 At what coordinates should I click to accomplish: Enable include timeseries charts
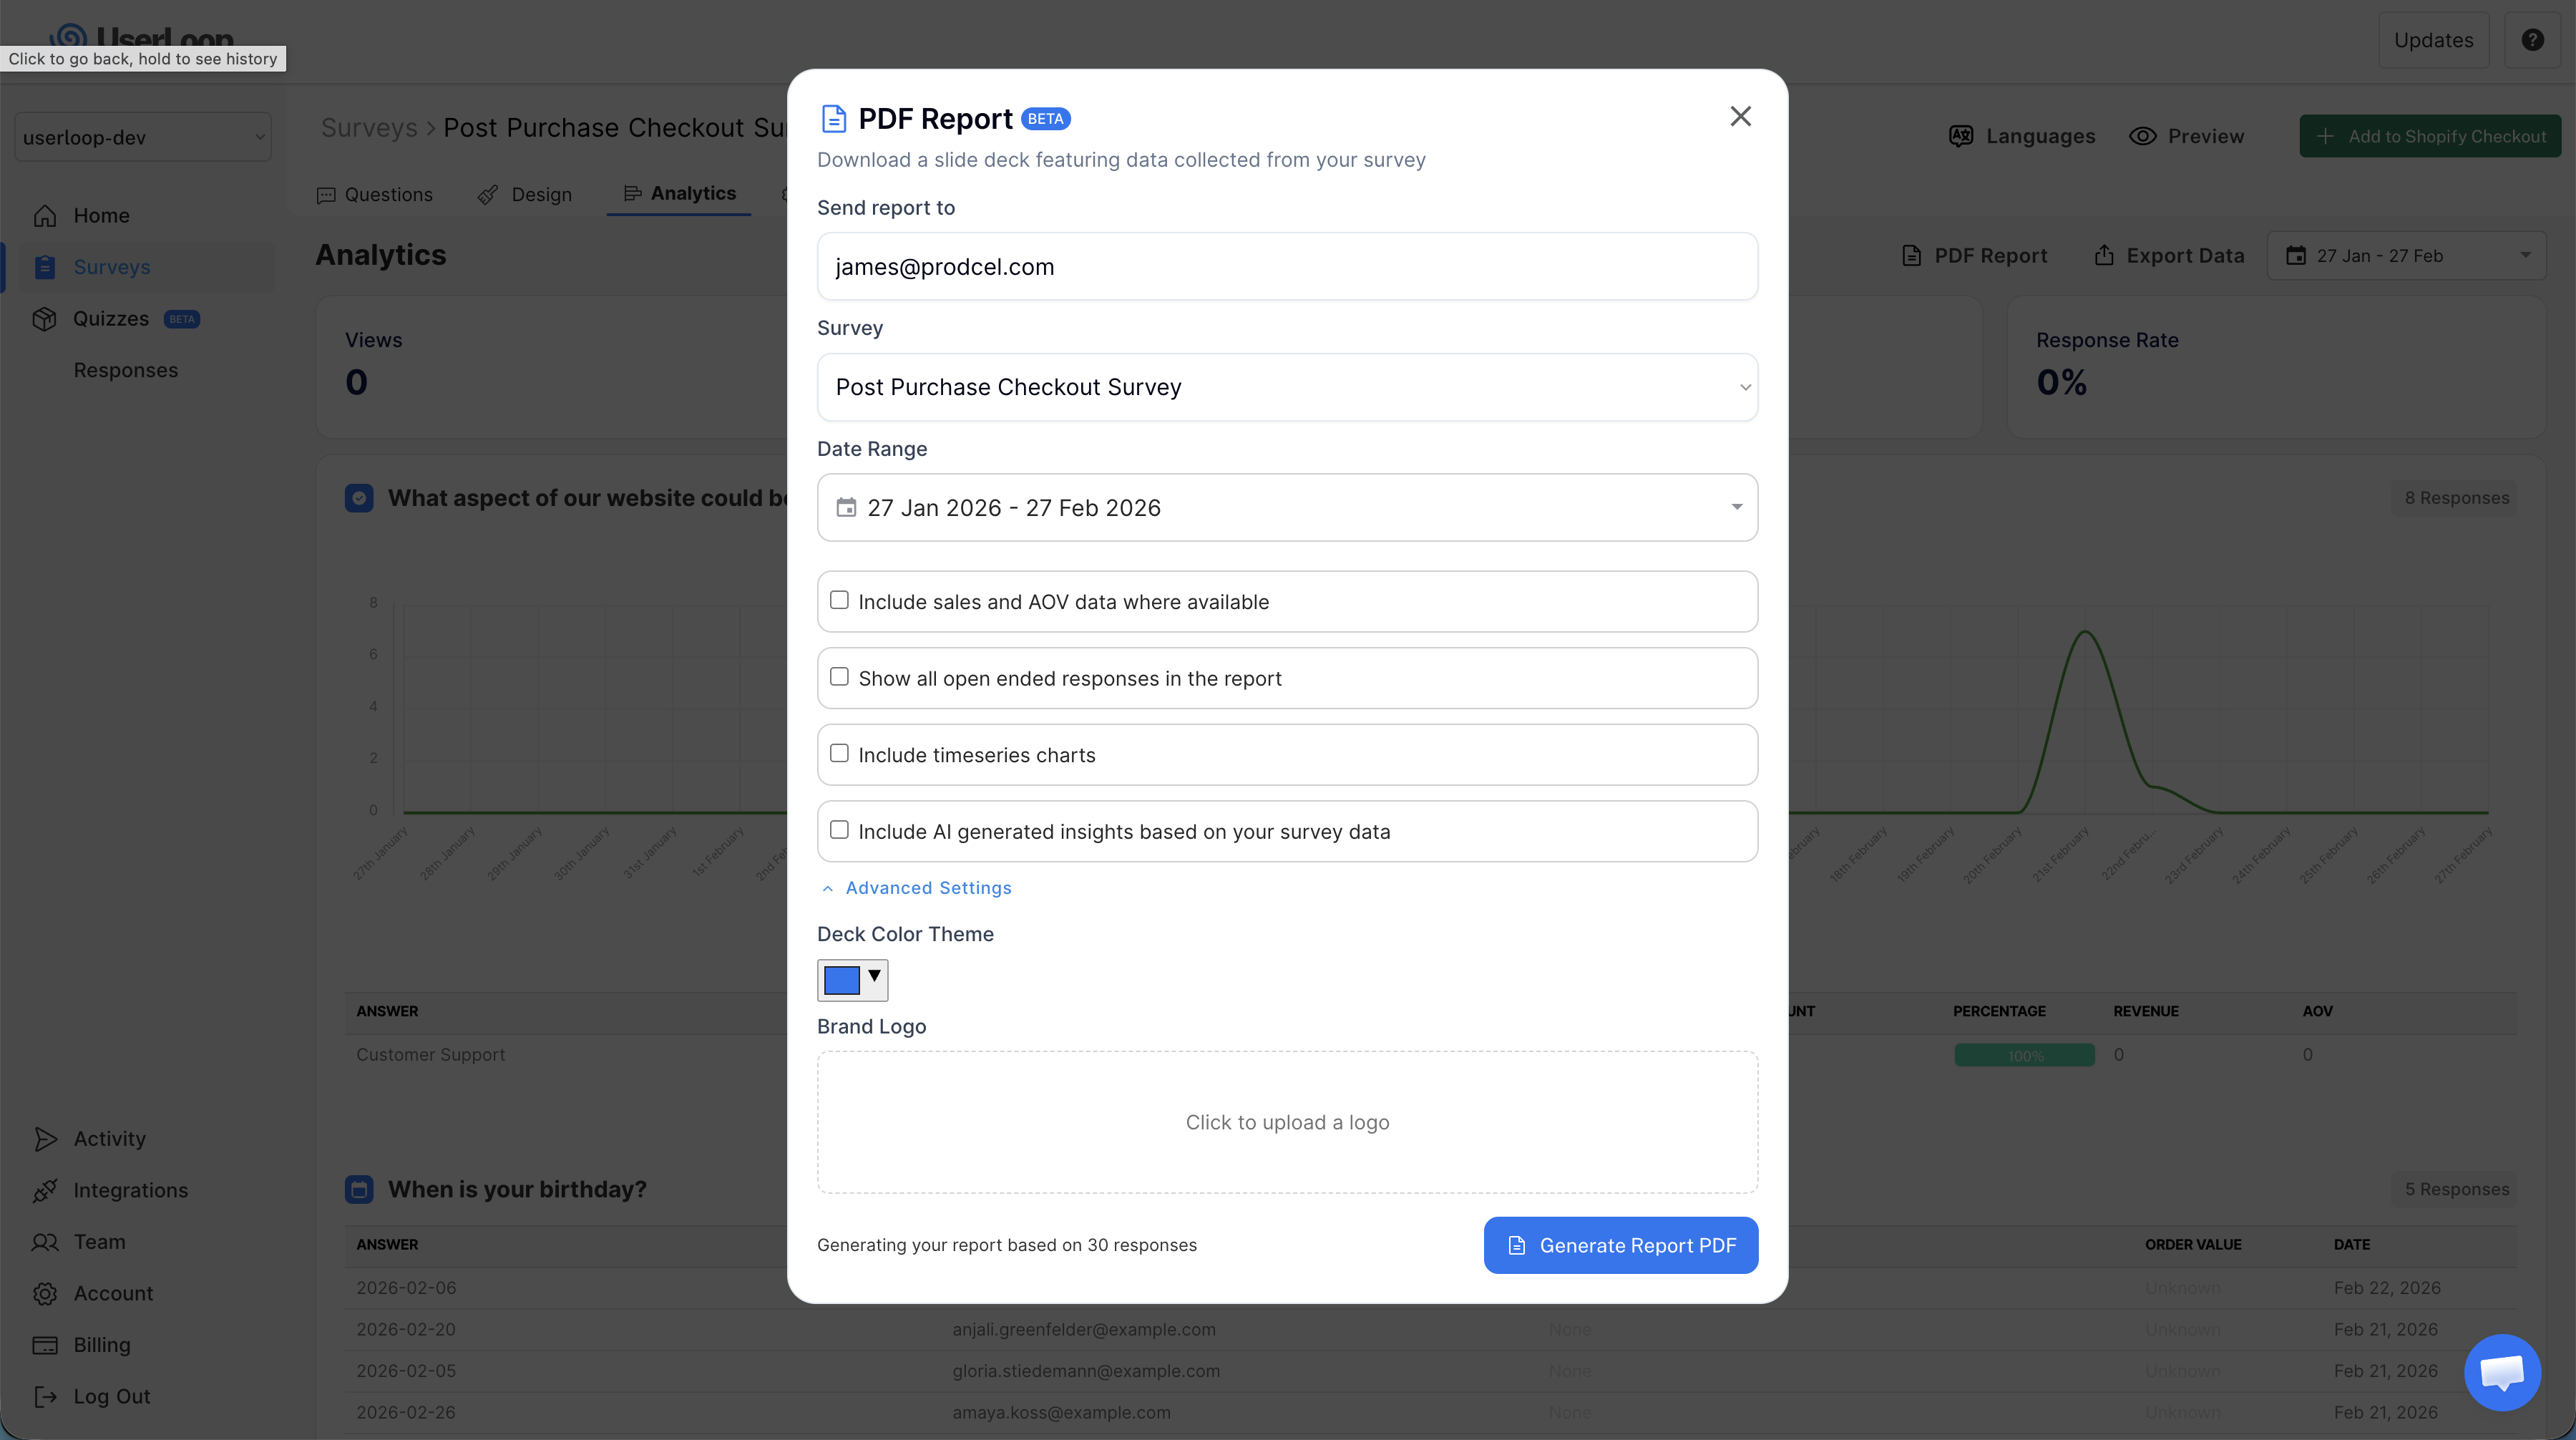tap(840, 753)
